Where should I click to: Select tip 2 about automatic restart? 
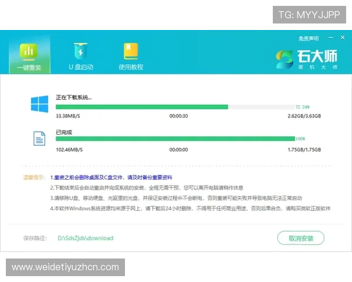(x=147, y=188)
